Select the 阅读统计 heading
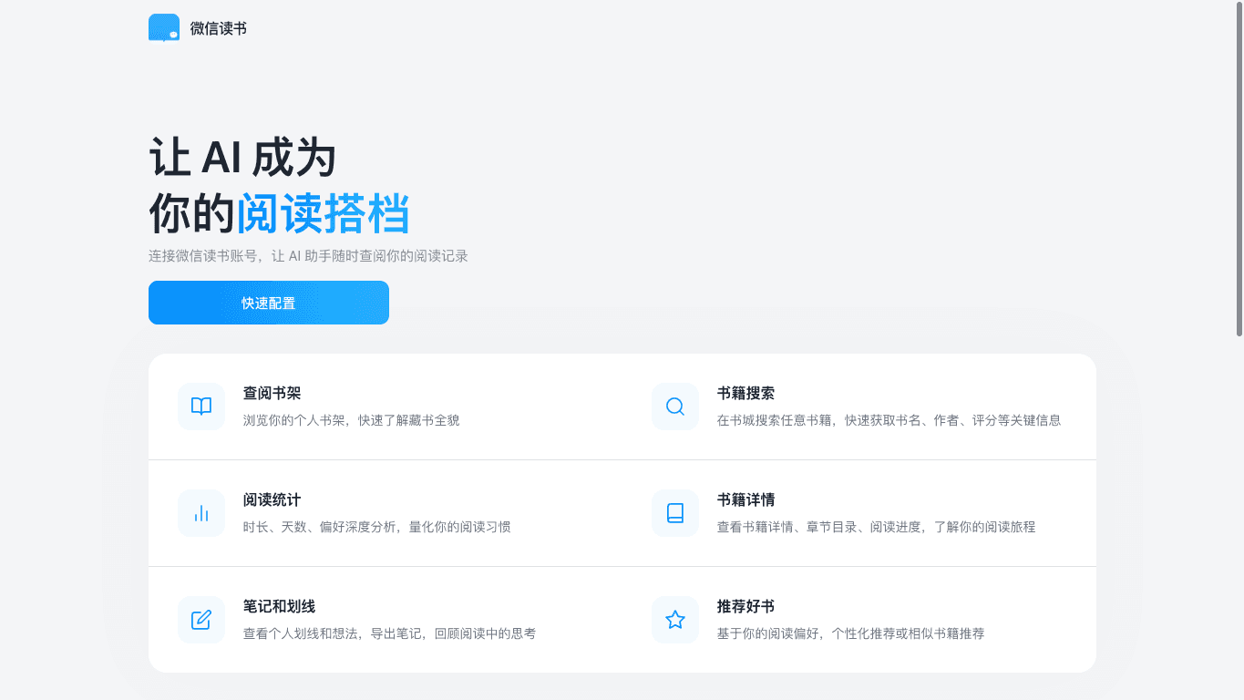1244x700 pixels. [272, 500]
